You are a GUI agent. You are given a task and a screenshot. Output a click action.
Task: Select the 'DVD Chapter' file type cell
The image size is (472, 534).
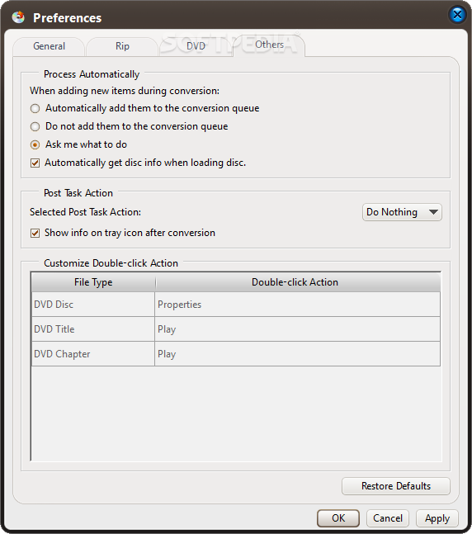(93, 354)
